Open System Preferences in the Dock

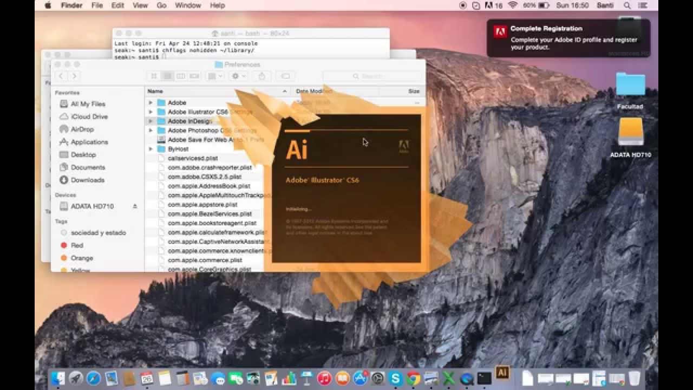click(378, 378)
